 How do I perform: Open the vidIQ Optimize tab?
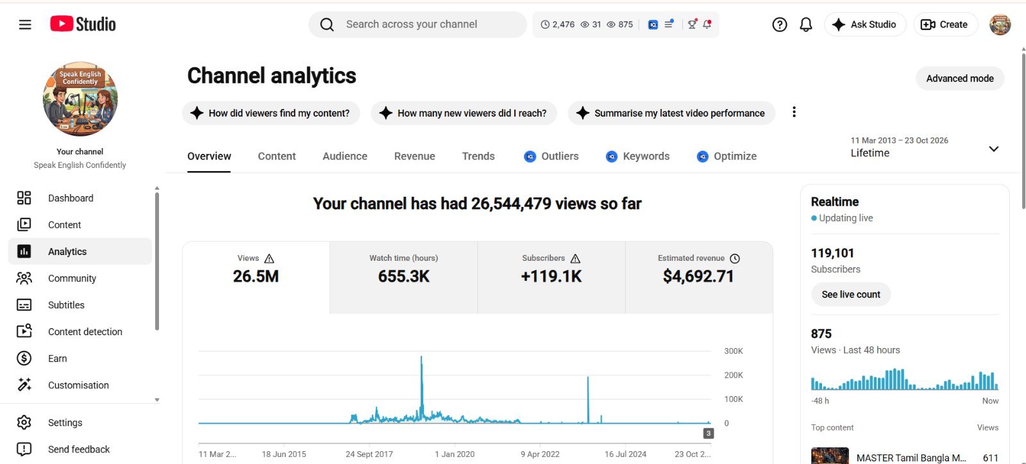pyautogui.click(x=727, y=156)
